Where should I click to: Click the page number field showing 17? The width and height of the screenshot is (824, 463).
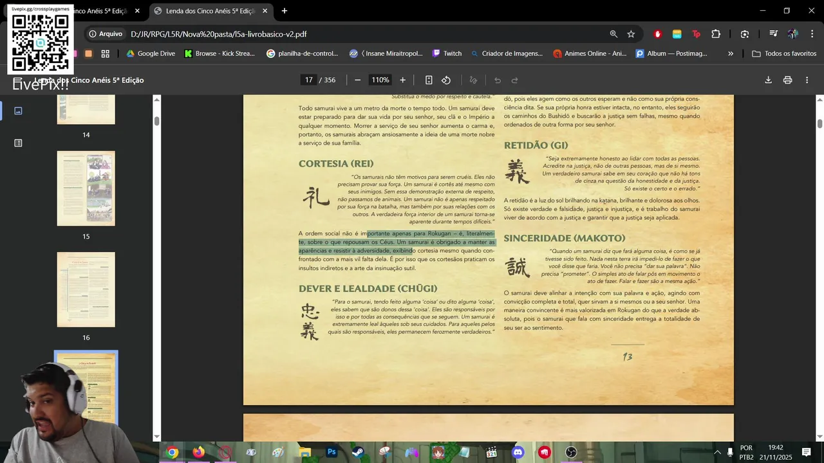pyautogui.click(x=309, y=80)
